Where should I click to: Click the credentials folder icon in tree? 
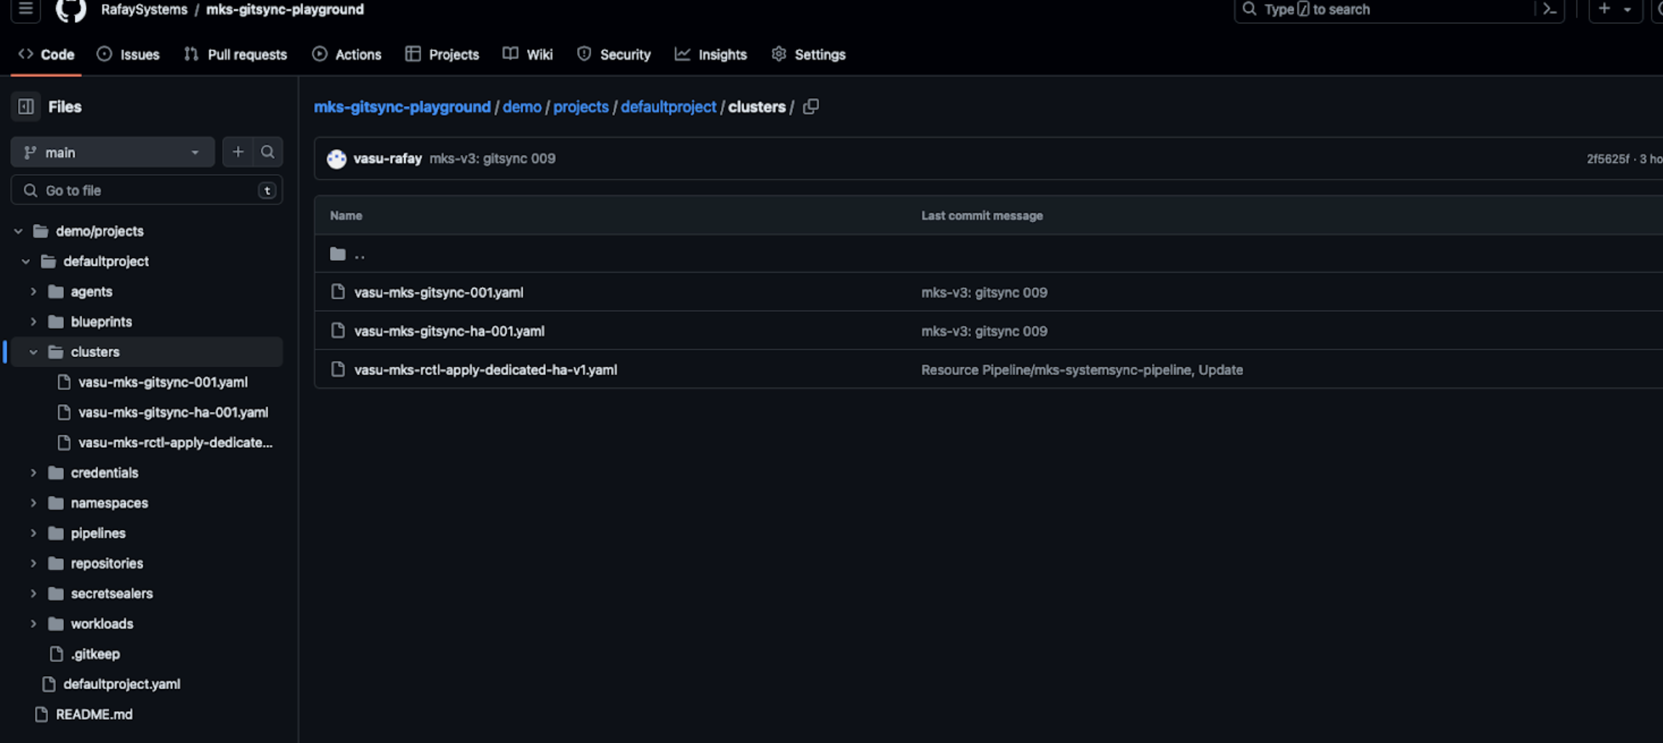[x=56, y=473]
